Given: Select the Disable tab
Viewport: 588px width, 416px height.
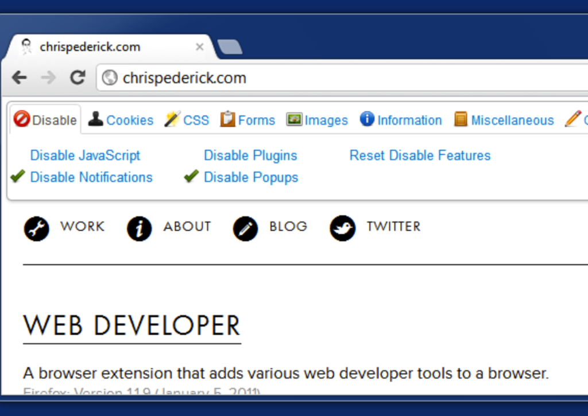Looking at the screenshot, I should 45,119.
